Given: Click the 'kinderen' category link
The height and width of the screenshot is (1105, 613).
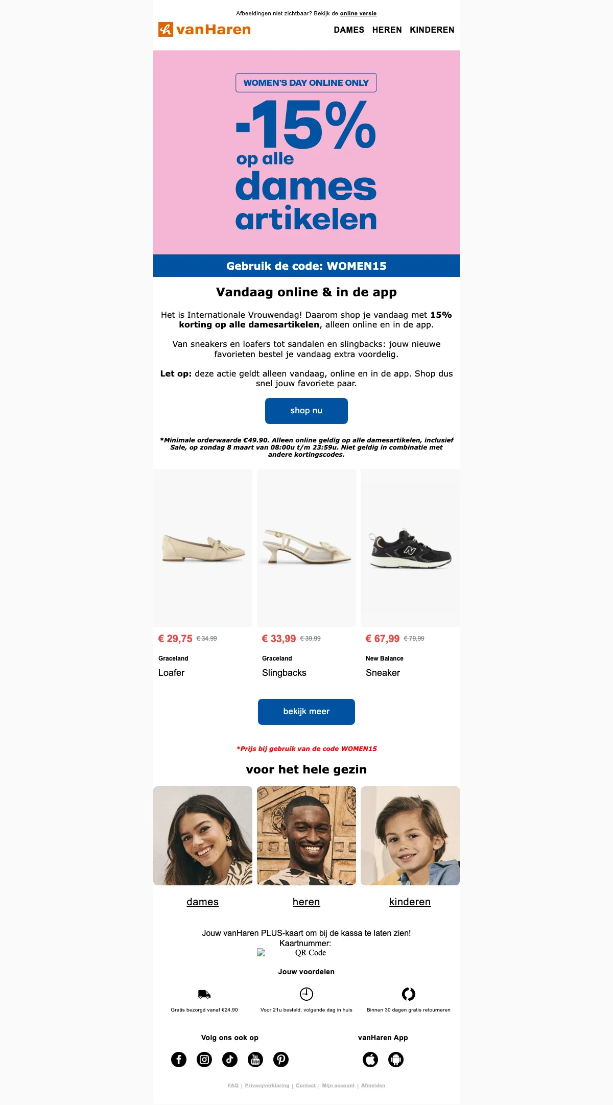Looking at the screenshot, I should (x=410, y=902).
